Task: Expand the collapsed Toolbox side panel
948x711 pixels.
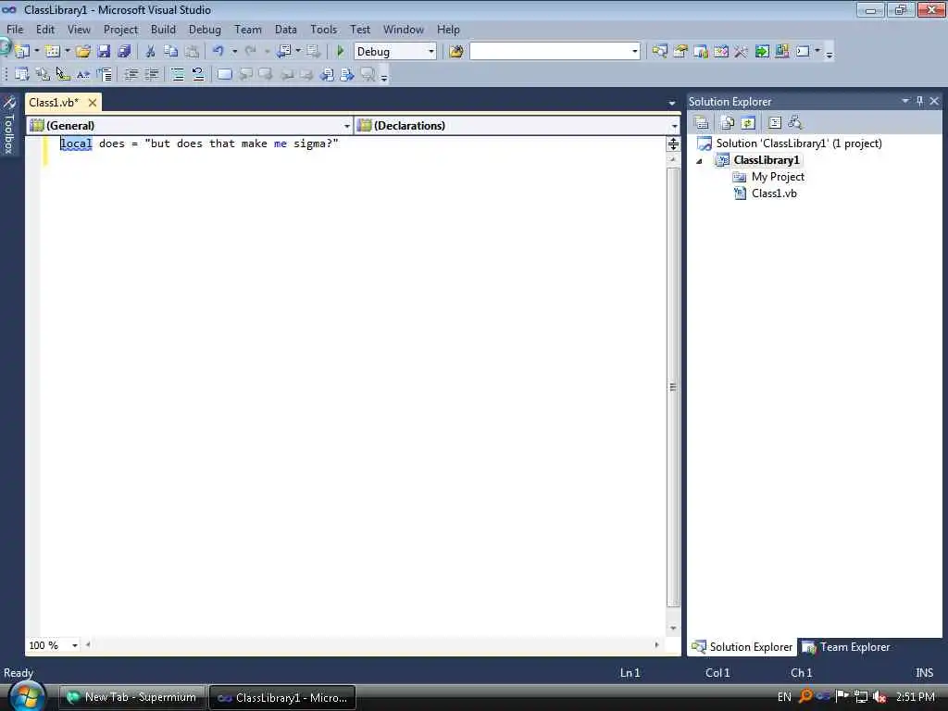Action: [x=9, y=125]
